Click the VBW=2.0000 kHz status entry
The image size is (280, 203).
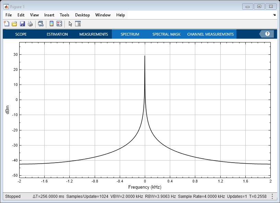(x=127, y=196)
